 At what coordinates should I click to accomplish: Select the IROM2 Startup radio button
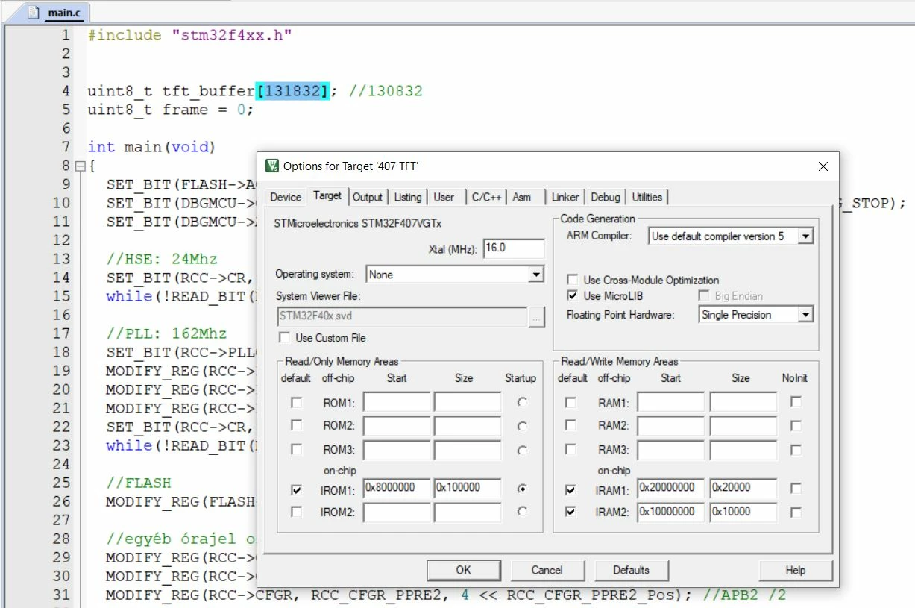pyautogui.click(x=522, y=512)
